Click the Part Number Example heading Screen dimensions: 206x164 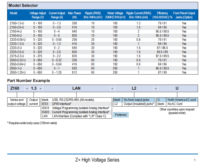(28, 81)
